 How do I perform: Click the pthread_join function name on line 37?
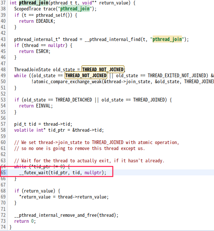(34, 3)
